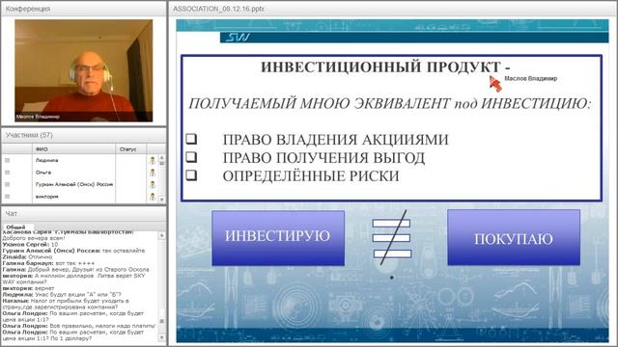Screen dimensions: 618x347
Task: Click Zinaida's chat message Отлично
Action: (27, 257)
